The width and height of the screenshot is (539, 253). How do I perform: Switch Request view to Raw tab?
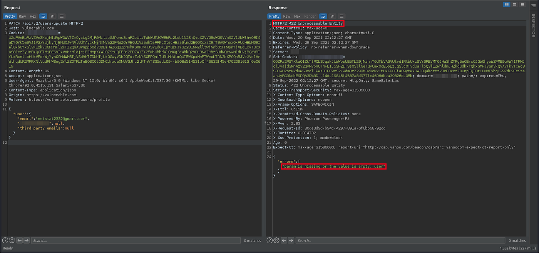pos(22,16)
